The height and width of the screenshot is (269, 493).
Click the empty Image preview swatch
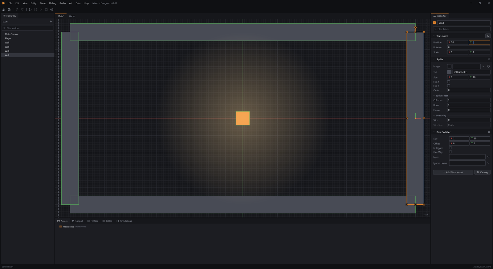[449, 66]
